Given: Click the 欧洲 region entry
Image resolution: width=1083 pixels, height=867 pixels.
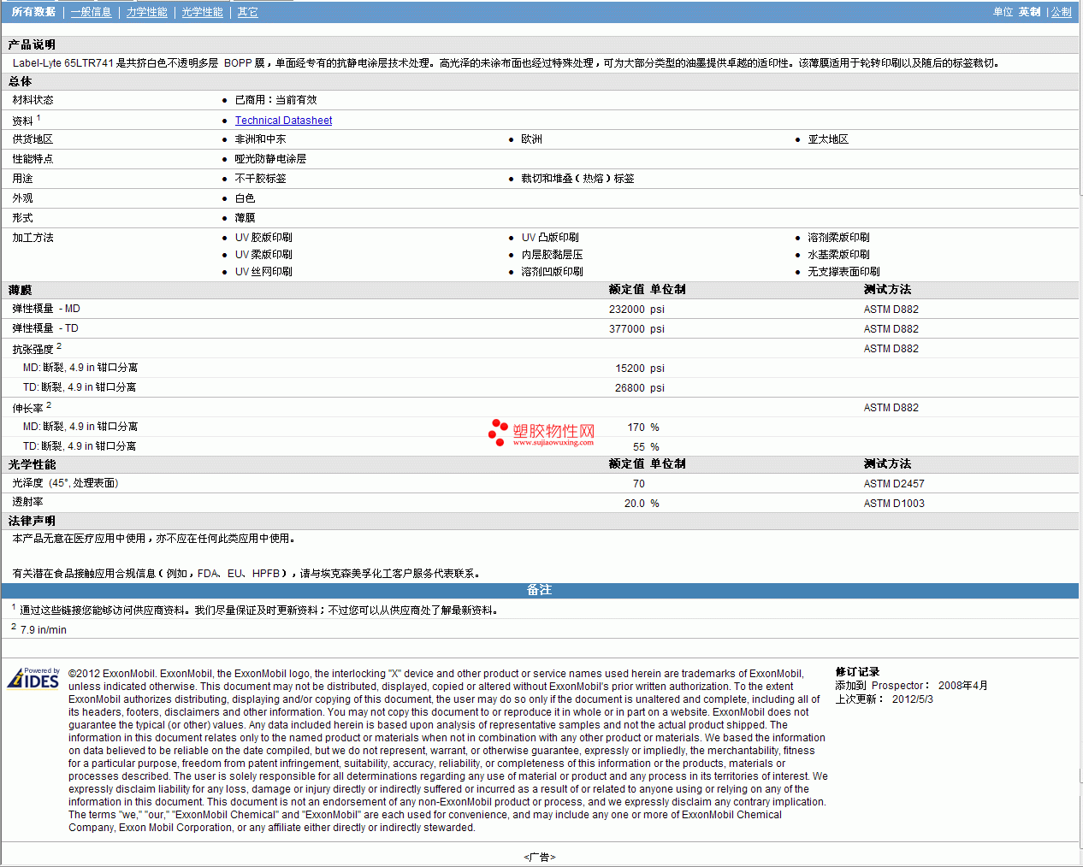Looking at the screenshot, I should coord(531,139).
